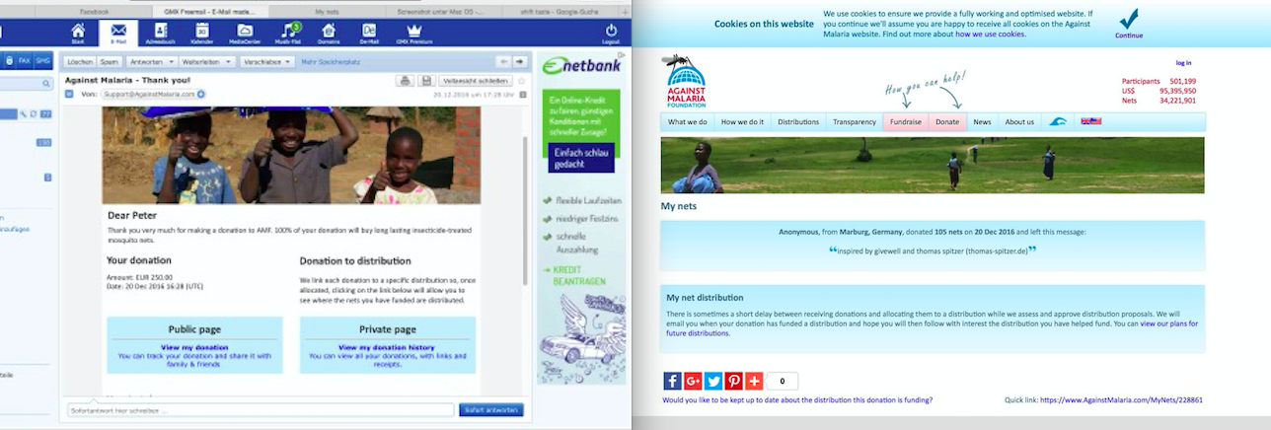
Task: Open the MediaCenter cloud icon
Action: 244,33
